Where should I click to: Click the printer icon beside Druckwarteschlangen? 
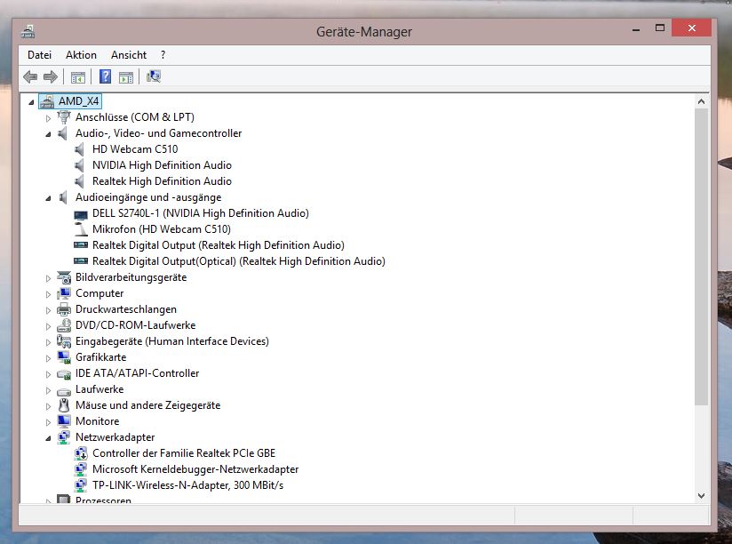[x=64, y=309]
